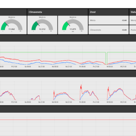Click the green line dip in first chart
The image size is (136, 136).
[106, 58]
